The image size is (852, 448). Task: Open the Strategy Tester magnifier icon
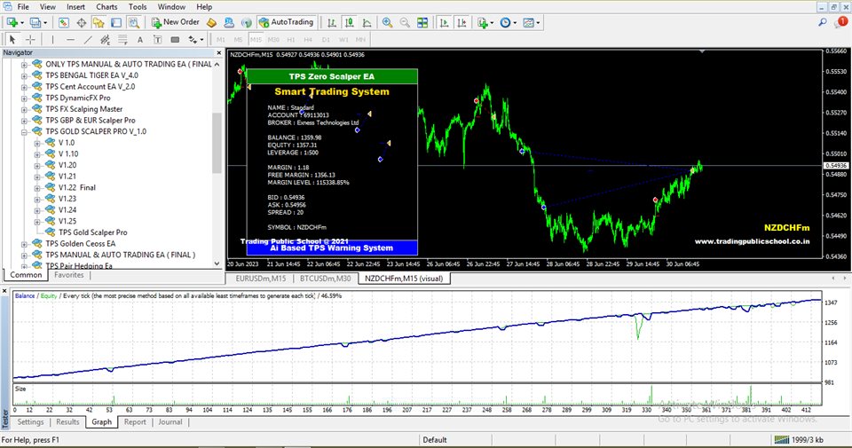134,22
